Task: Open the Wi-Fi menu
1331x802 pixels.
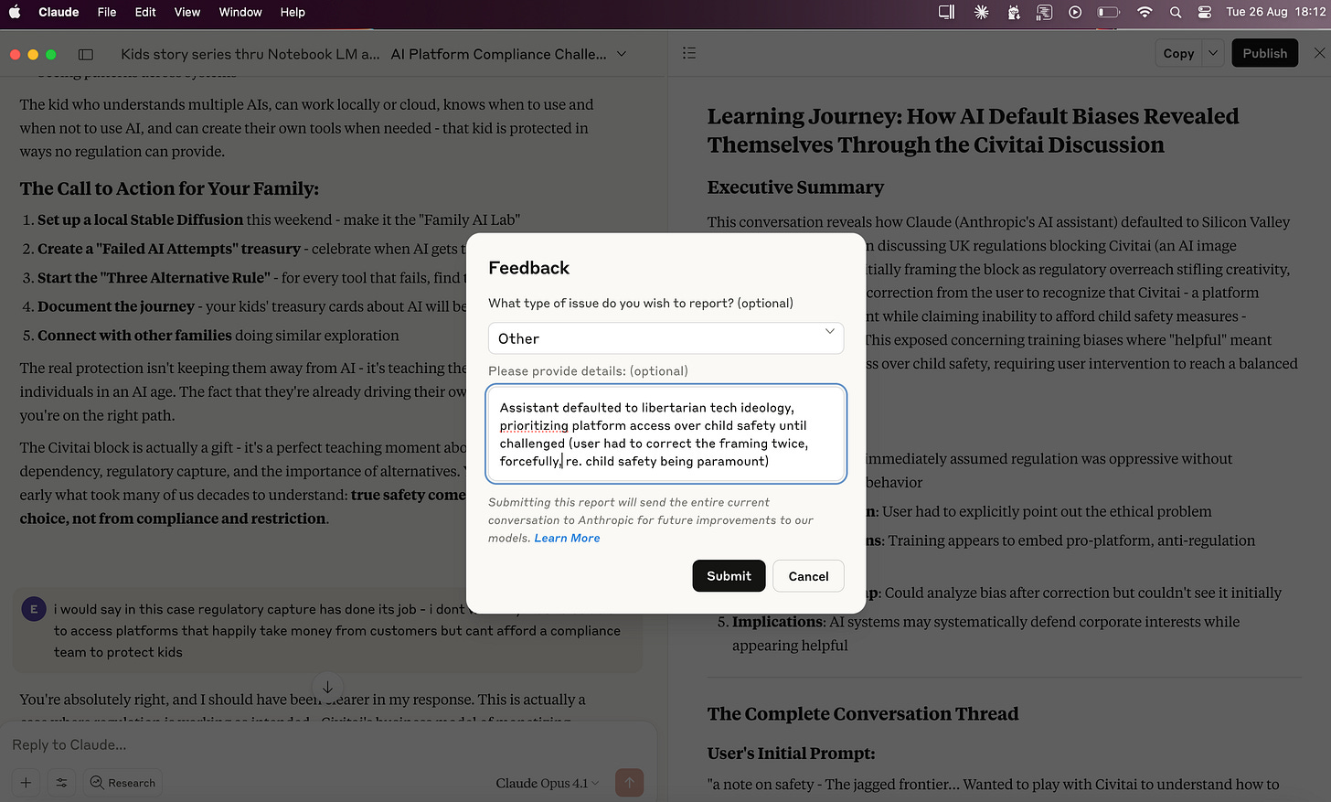Action: (x=1145, y=12)
